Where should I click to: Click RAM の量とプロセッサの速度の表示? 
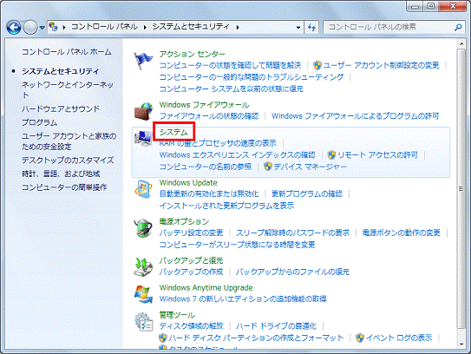point(218,143)
